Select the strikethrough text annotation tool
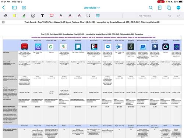Image resolution: width=184 pixels, height=138 pixels. 79,15
